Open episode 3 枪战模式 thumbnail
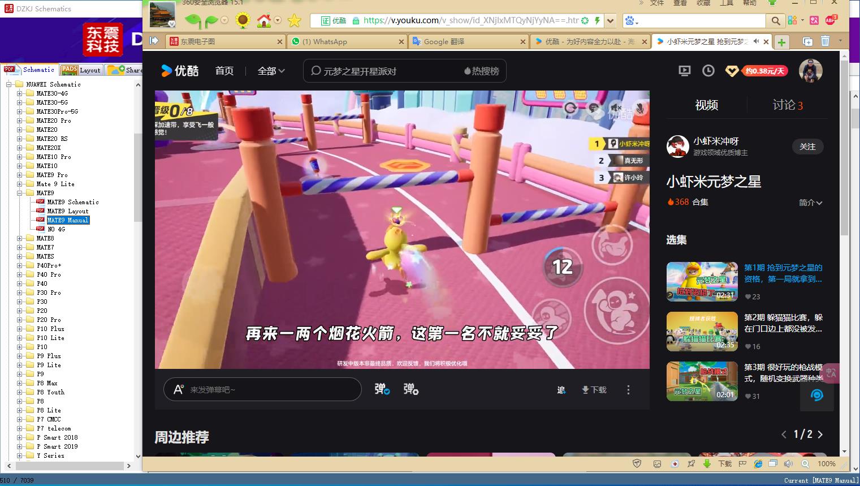The image size is (860, 486). 702,381
